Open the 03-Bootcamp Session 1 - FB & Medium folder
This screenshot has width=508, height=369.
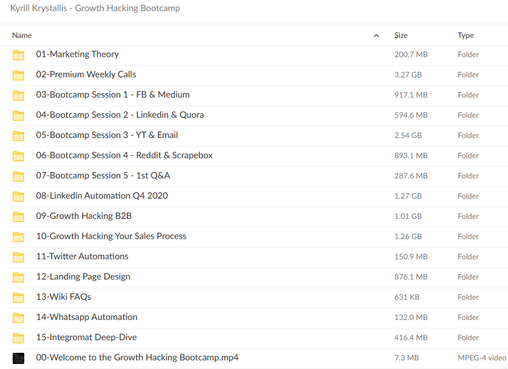pos(112,95)
